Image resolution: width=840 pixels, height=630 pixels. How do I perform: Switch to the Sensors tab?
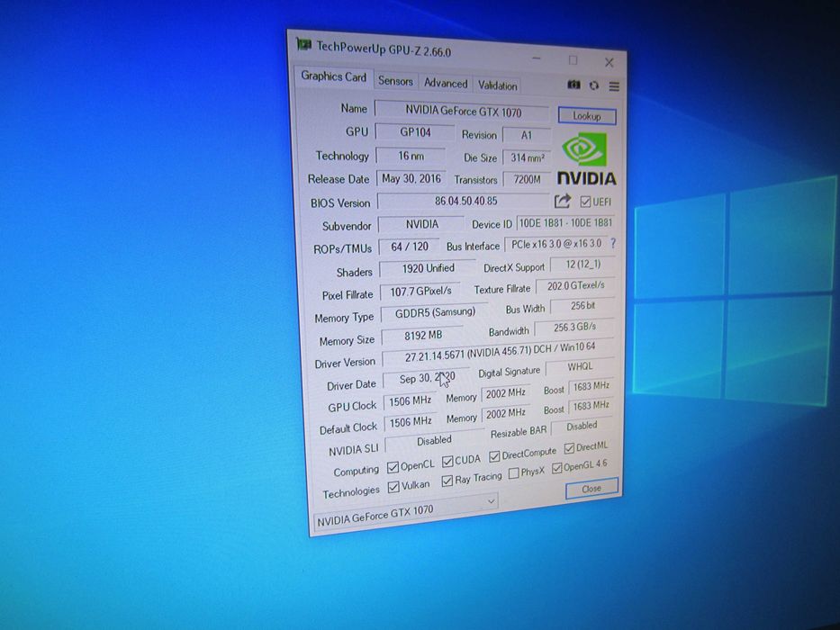click(x=395, y=81)
